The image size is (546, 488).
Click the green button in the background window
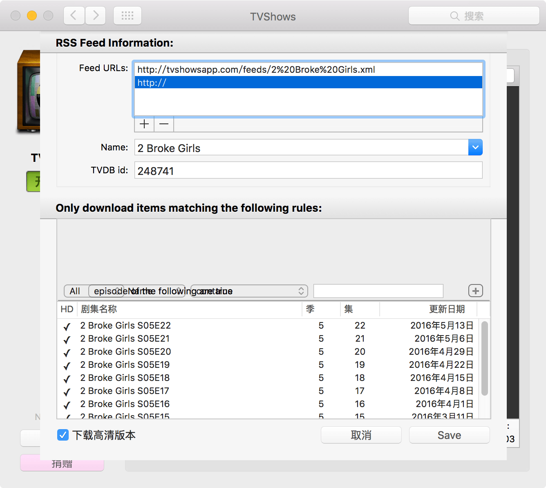click(34, 181)
